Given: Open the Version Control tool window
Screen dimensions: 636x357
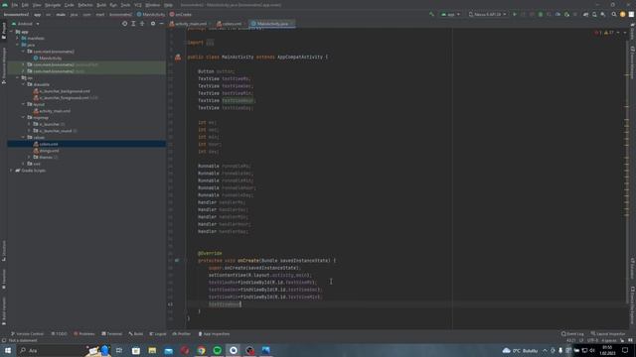Looking at the screenshot, I should pos(27,334).
